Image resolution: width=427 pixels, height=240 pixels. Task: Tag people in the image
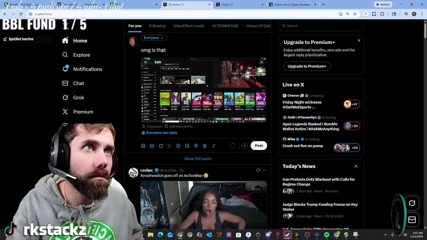(152, 126)
